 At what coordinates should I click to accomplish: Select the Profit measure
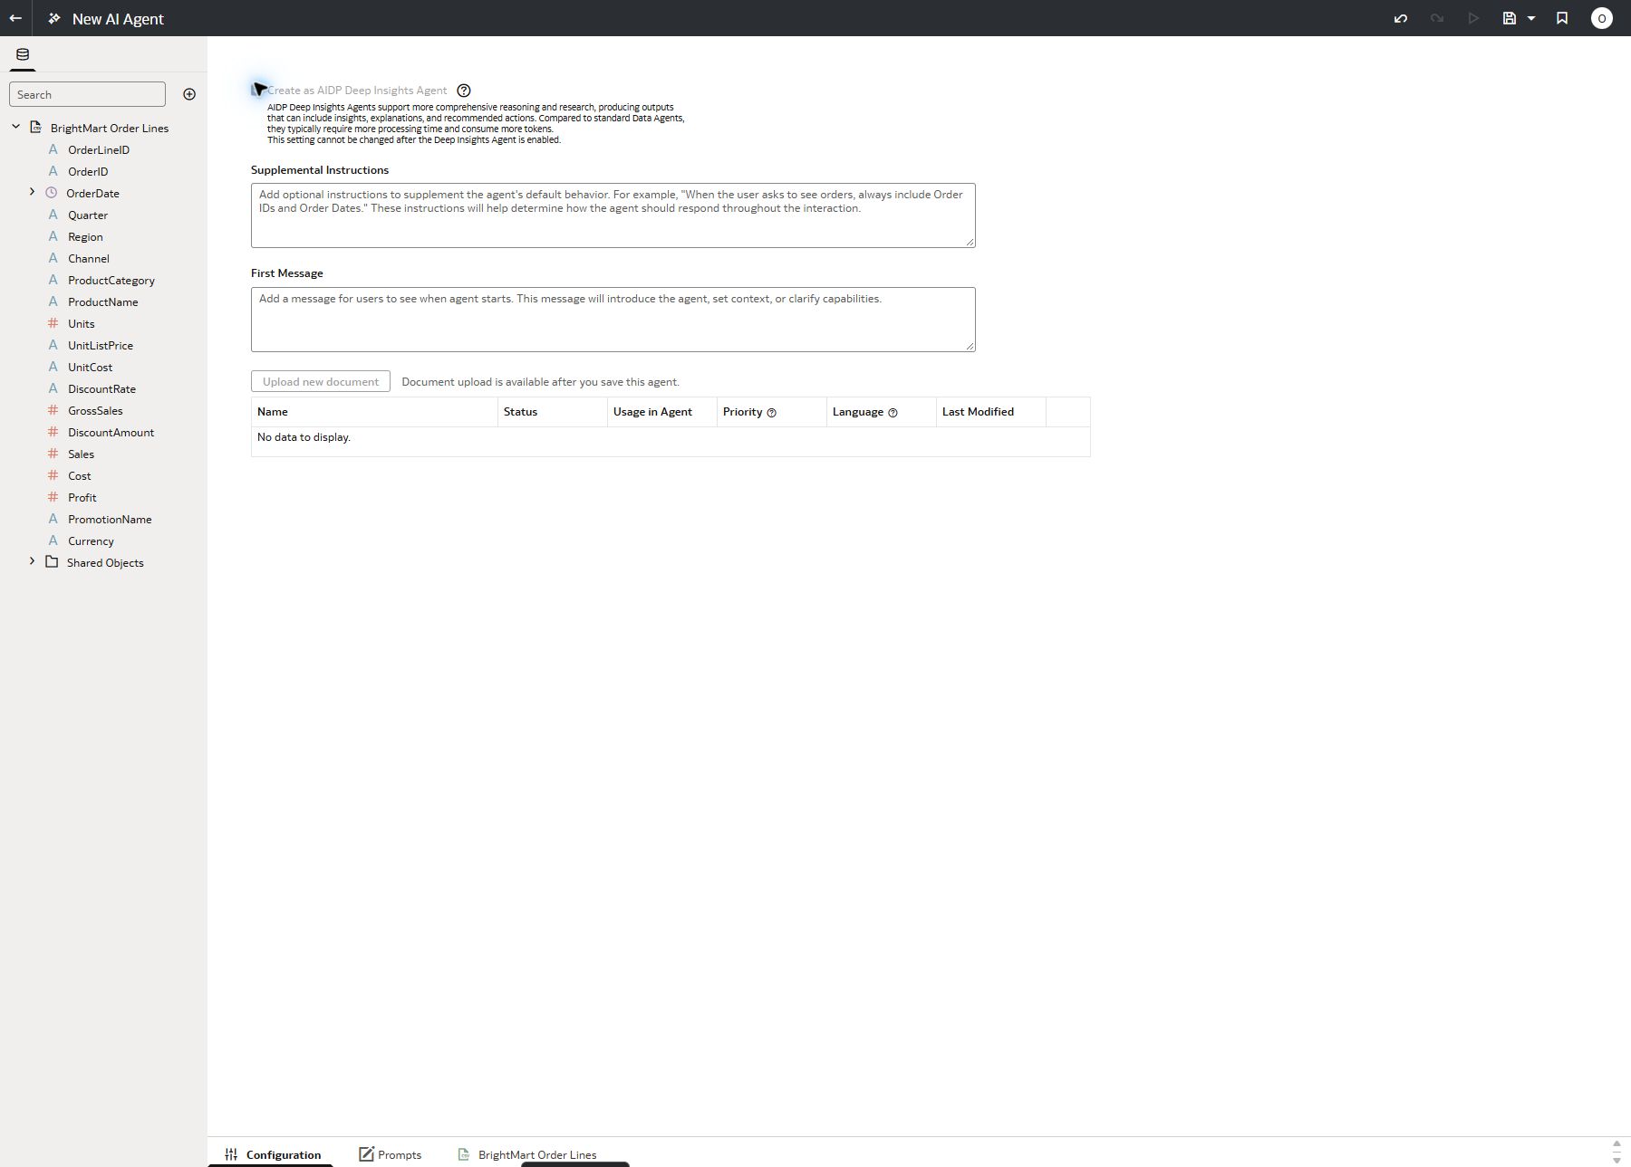click(82, 498)
